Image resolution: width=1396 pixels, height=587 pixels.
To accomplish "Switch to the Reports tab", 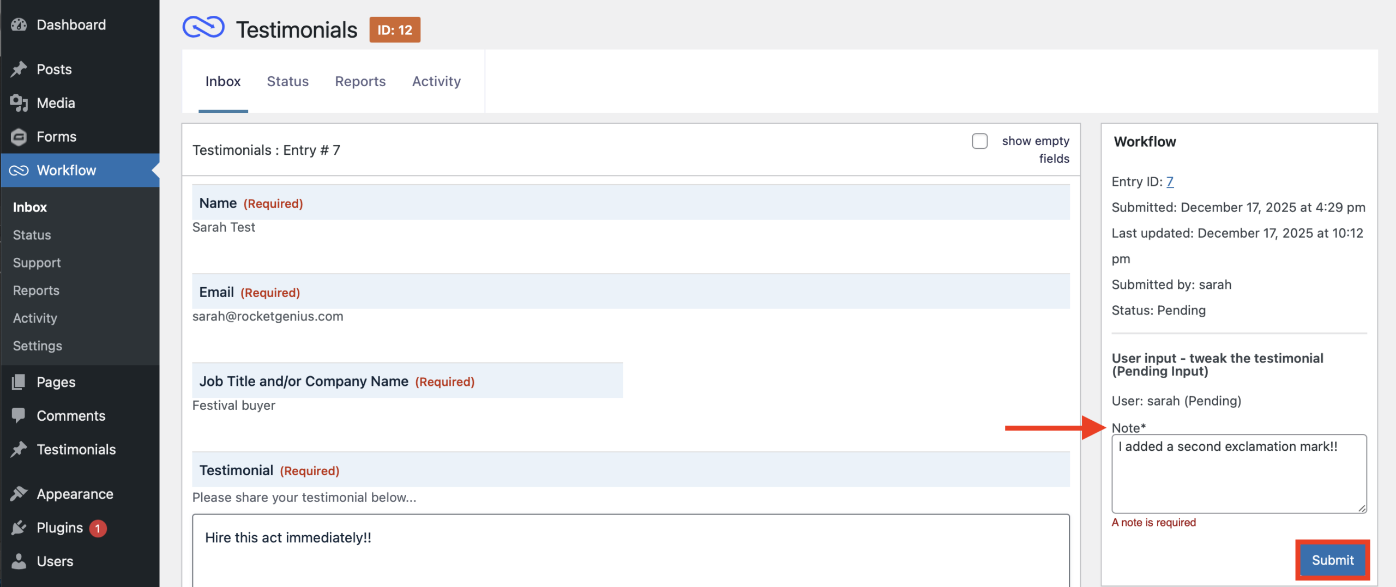I will [x=360, y=81].
